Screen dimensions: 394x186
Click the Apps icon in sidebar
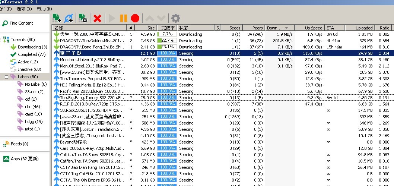pyautogui.click(x=6, y=158)
